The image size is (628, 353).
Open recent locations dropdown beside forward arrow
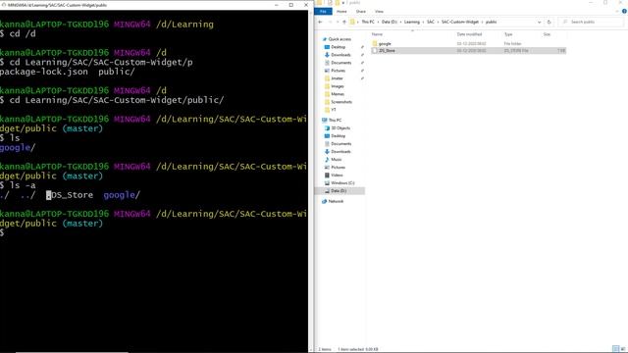[x=338, y=22]
